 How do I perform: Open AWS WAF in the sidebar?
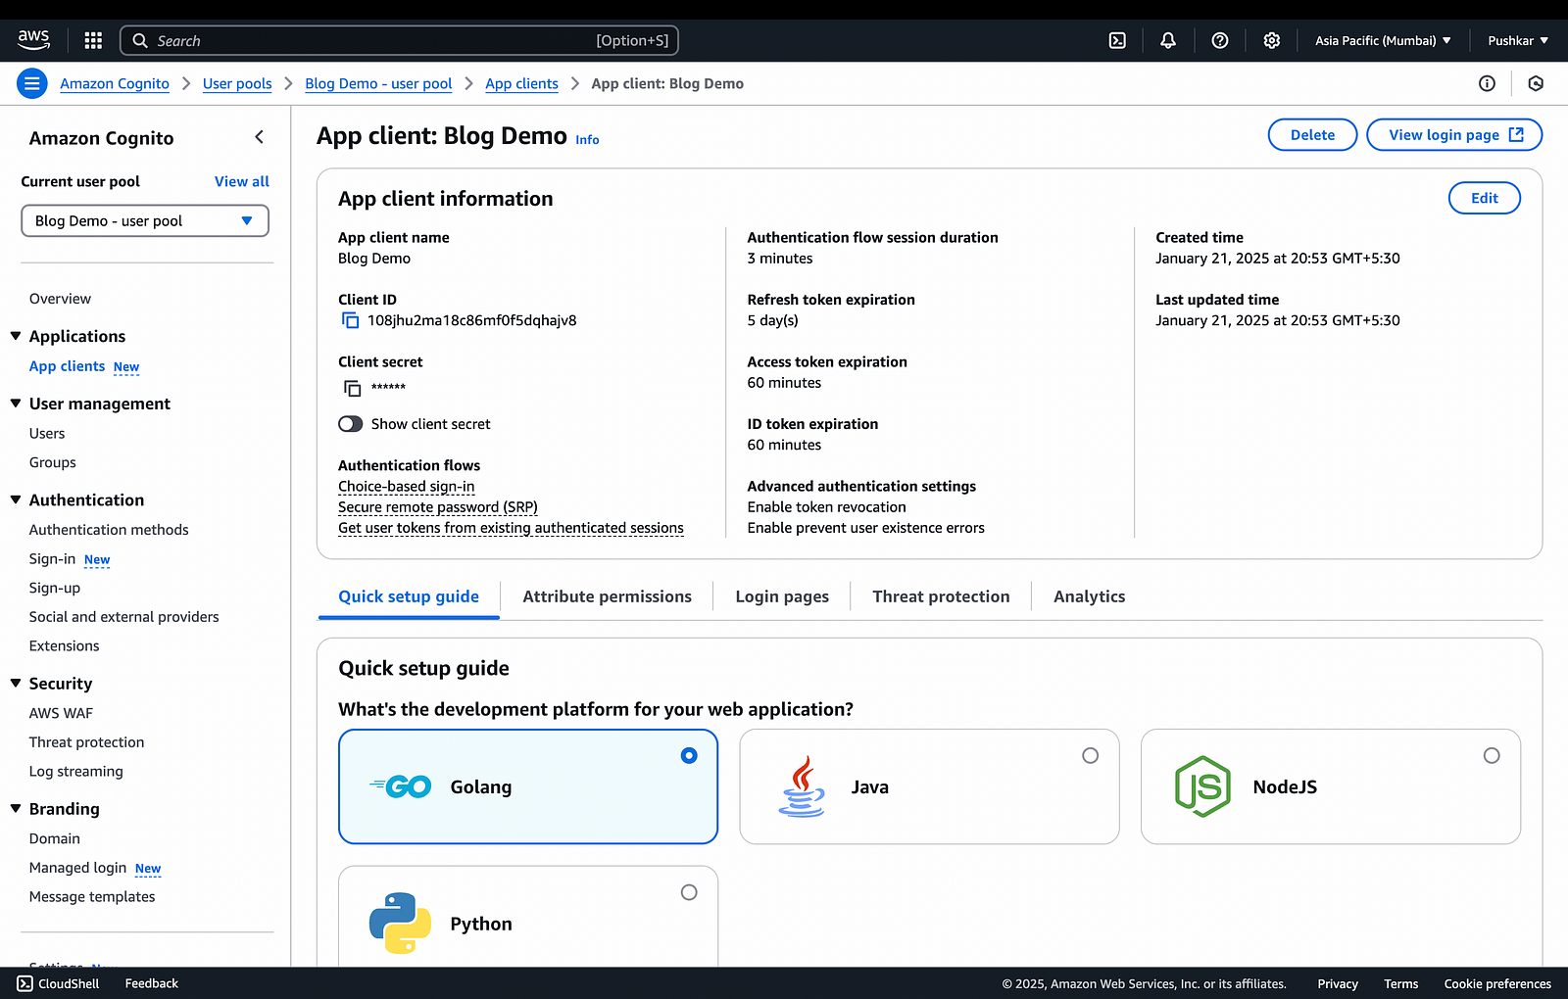coord(61,713)
